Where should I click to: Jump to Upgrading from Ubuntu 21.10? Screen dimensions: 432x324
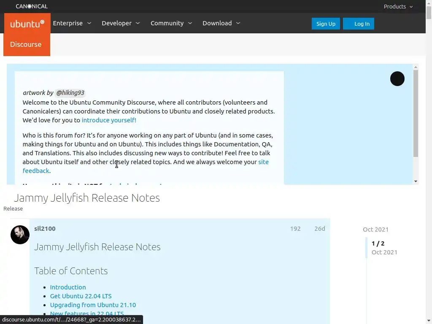93,305
